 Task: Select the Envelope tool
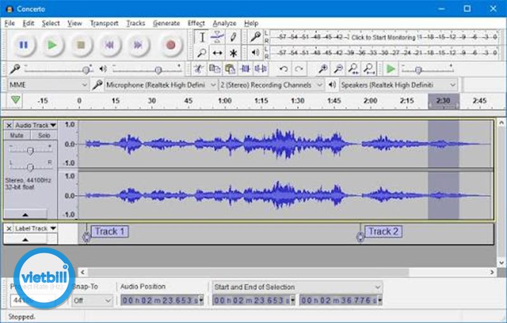[217, 37]
